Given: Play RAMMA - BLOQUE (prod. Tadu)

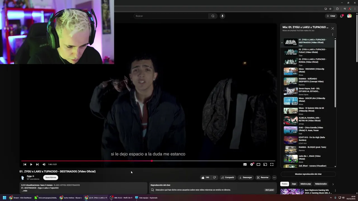Looking at the screenshot, I should [x=307, y=149].
